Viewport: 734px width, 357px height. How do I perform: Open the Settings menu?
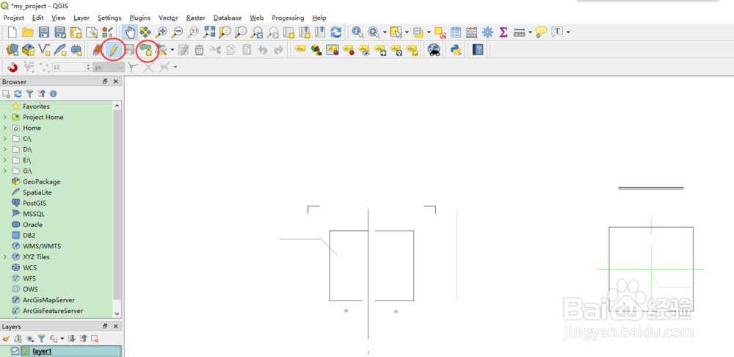click(x=109, y=18)
